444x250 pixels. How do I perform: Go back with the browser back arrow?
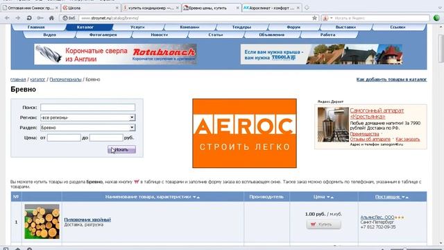[7, 18]
